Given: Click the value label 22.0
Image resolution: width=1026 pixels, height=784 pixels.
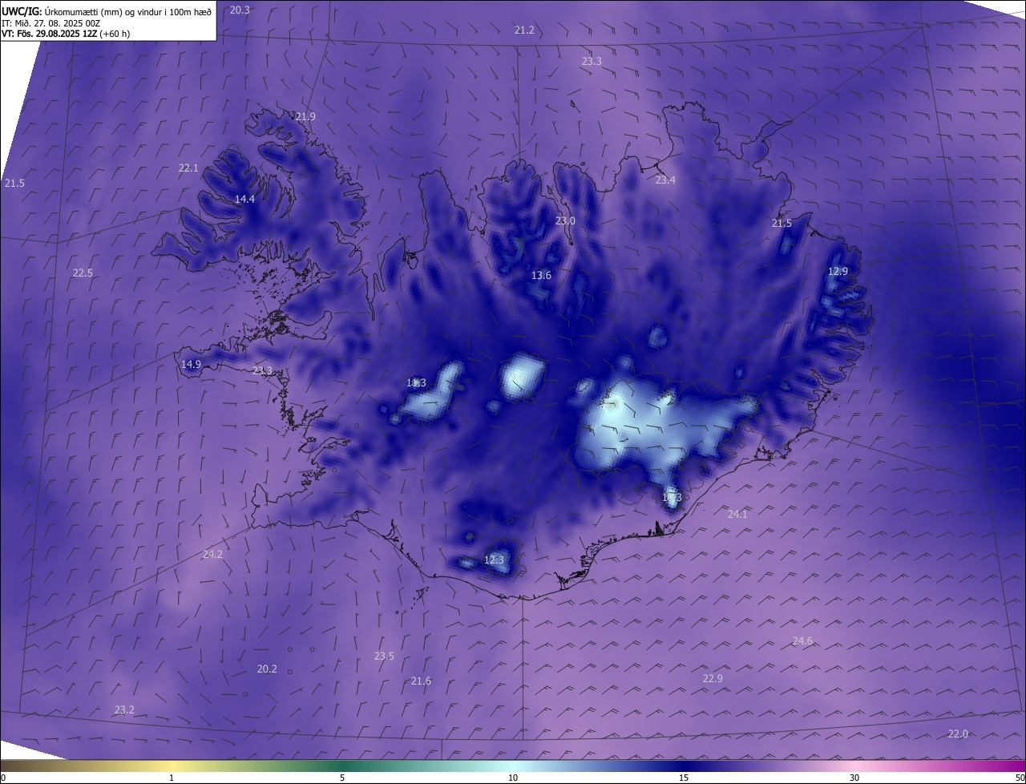Looking at the screenshot, I should click(958, 733).
